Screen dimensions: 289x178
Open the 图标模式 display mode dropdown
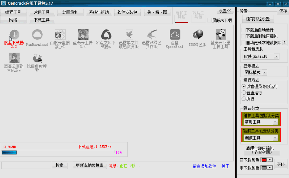tap(255, 72)
